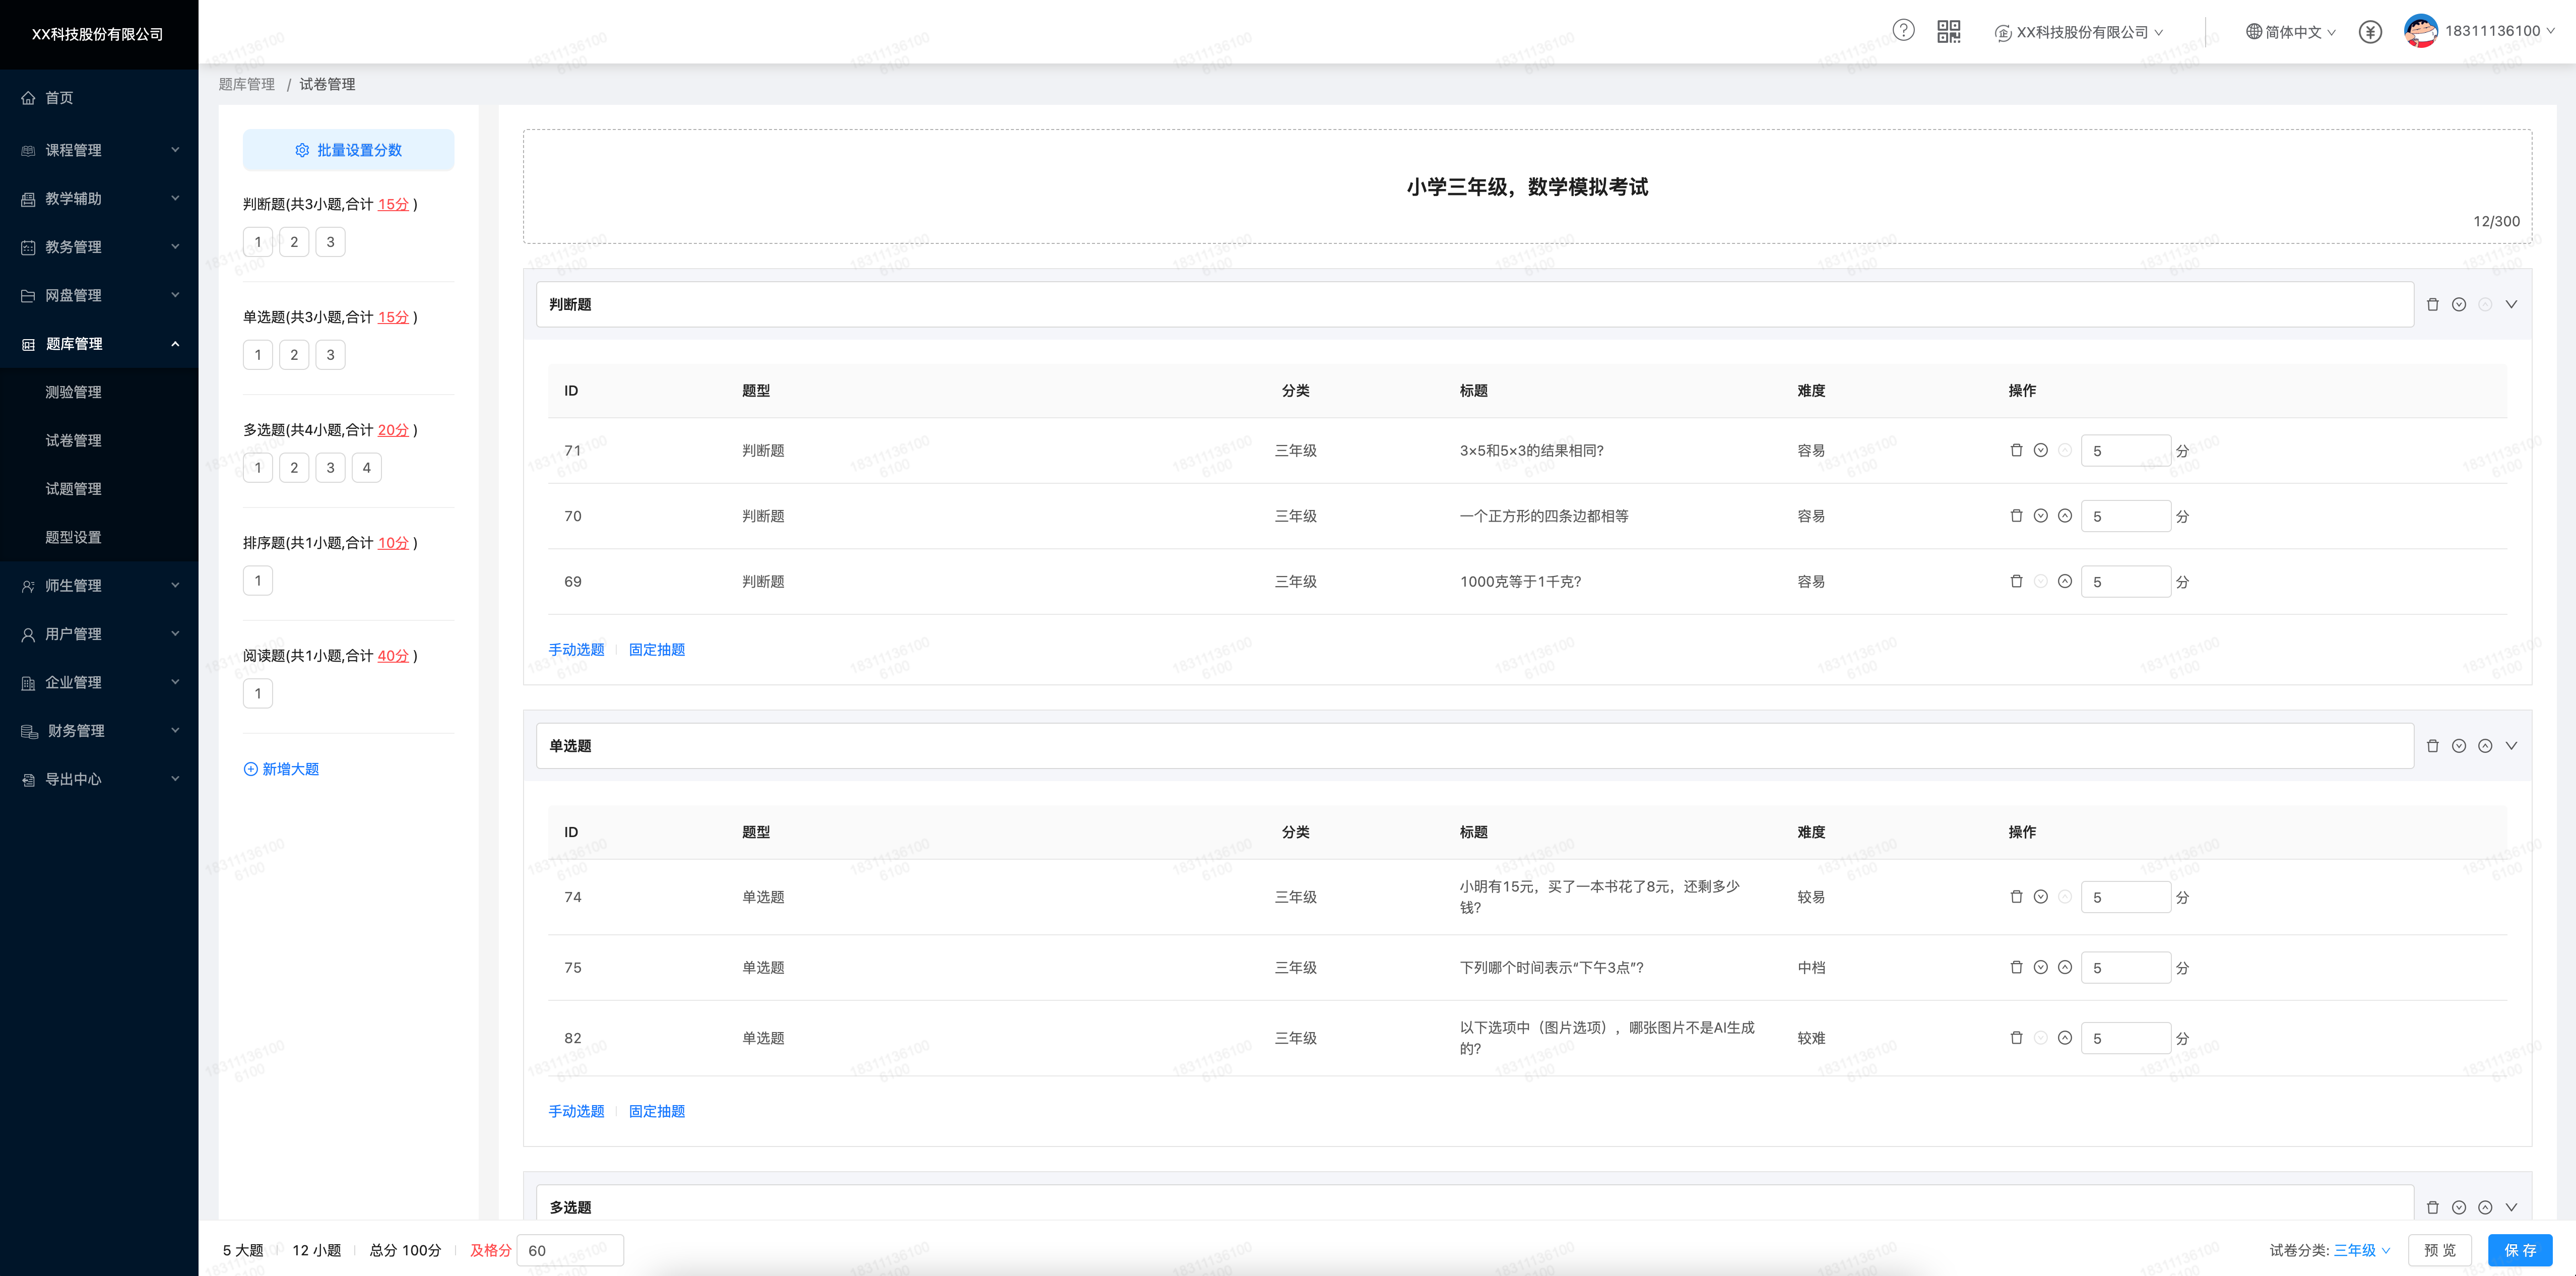Click the yen currency icon in header

tap(2369, 32)
